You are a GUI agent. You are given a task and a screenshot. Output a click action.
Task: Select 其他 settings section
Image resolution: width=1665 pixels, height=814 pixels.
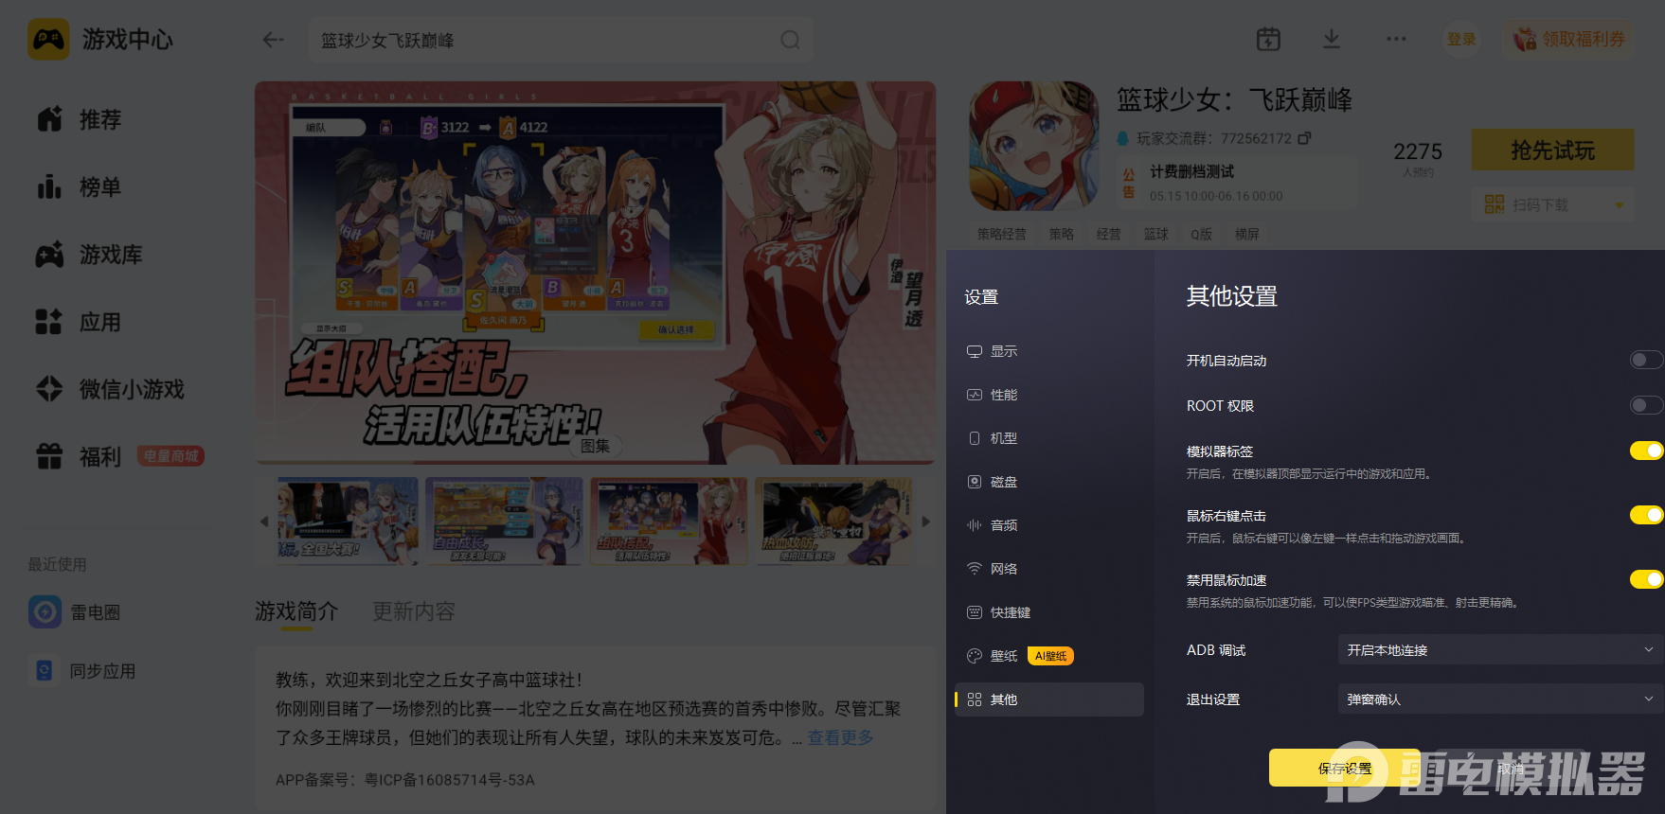[1049, 699]
